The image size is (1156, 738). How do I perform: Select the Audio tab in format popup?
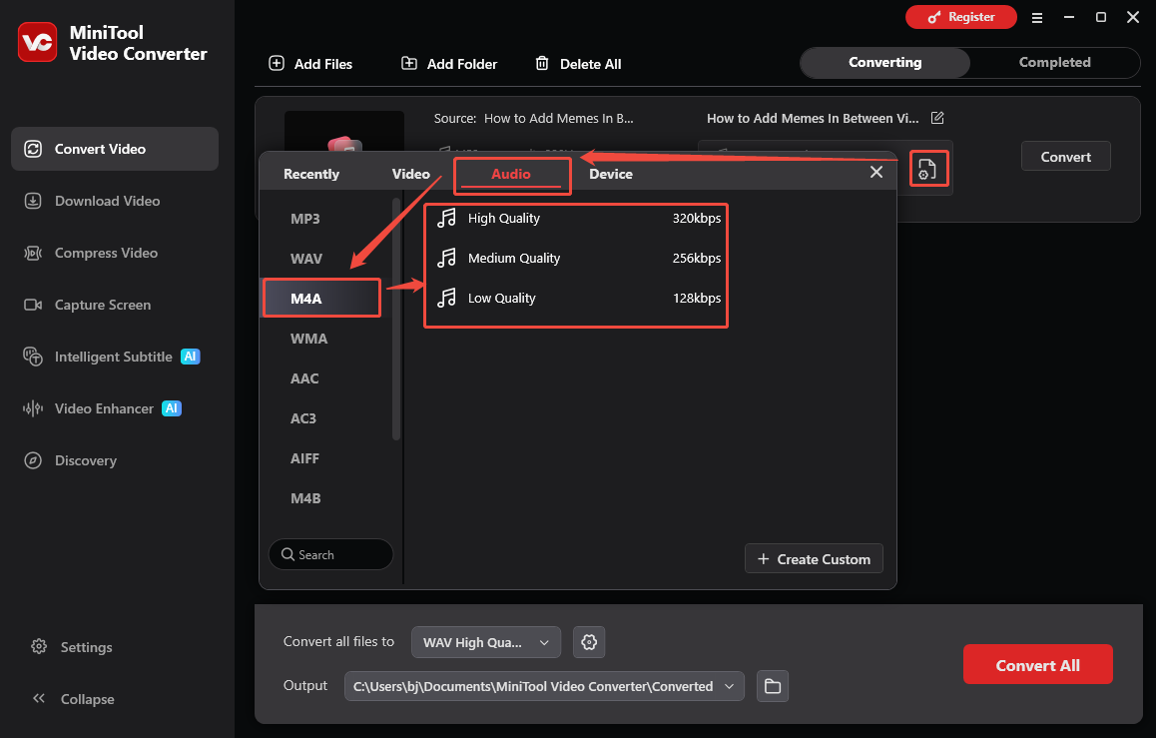click(x=512, y=175)
